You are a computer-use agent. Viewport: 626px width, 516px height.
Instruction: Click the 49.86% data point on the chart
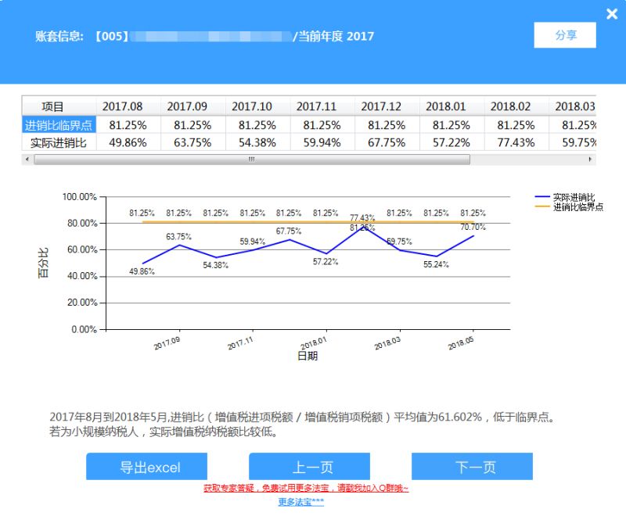coord(142,263)
